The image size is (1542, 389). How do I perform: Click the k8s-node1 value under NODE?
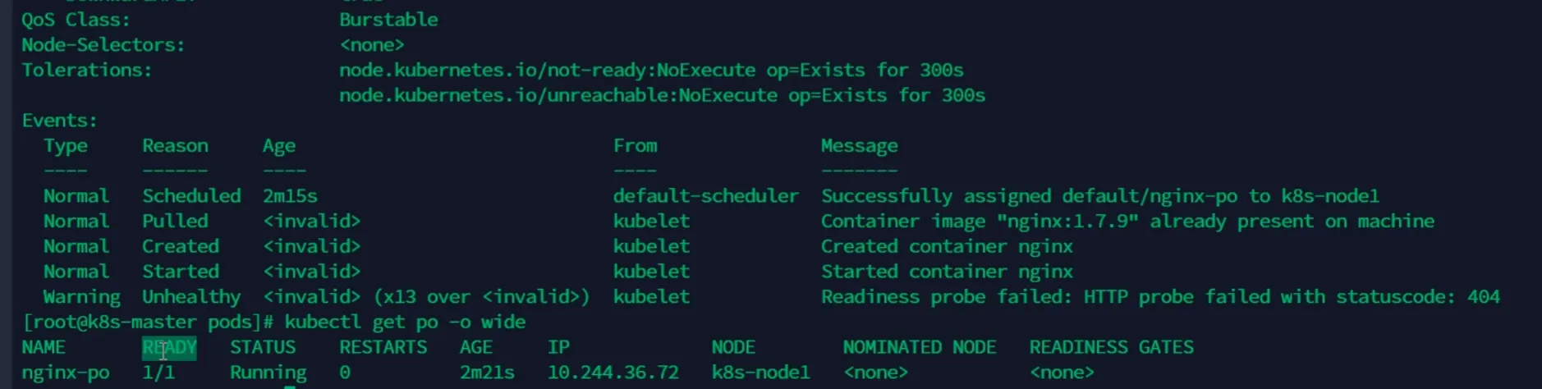(760, 373)
